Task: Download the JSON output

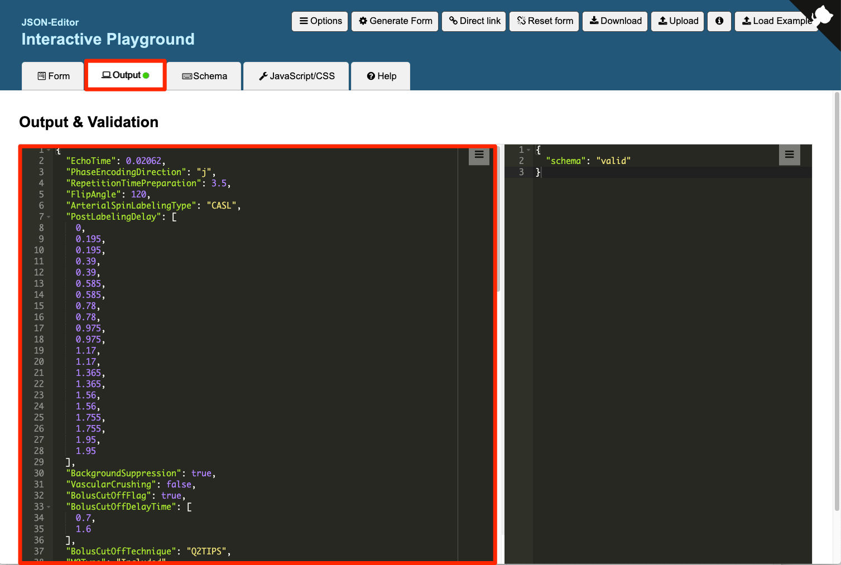Action: coord(615,21)
